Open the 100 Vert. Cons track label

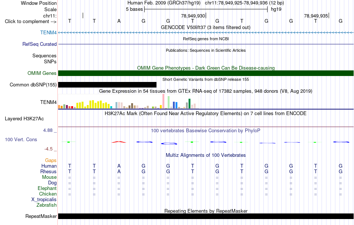pyautogui.click(x=21, y=139)
